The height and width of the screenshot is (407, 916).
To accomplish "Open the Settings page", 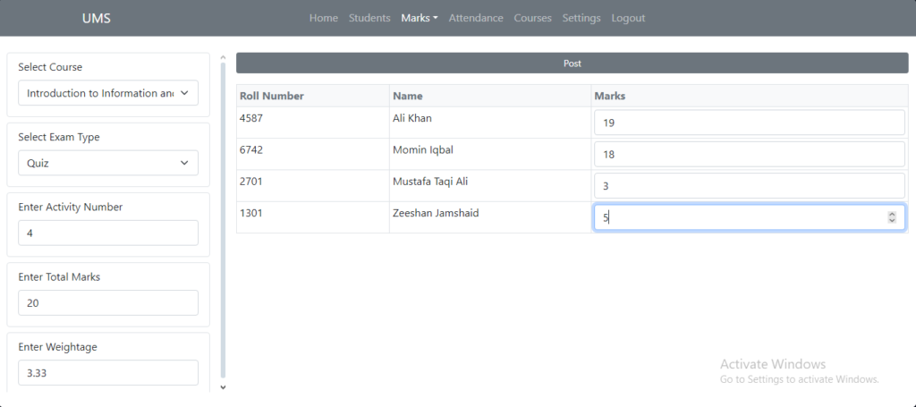I will pyautogui.click(x=581, y=18).
